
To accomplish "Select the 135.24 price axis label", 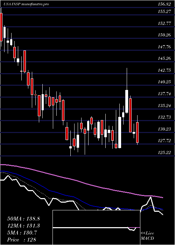I will pyautogui.click(x=164, y=106).
